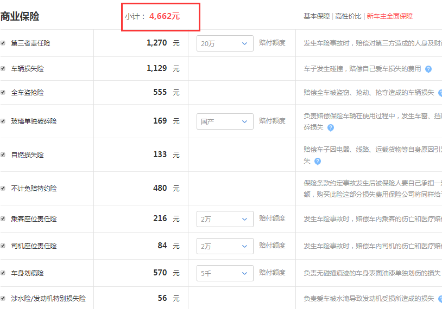Click 赔付额度 label in 第三者责任险 row

point(272,43)
